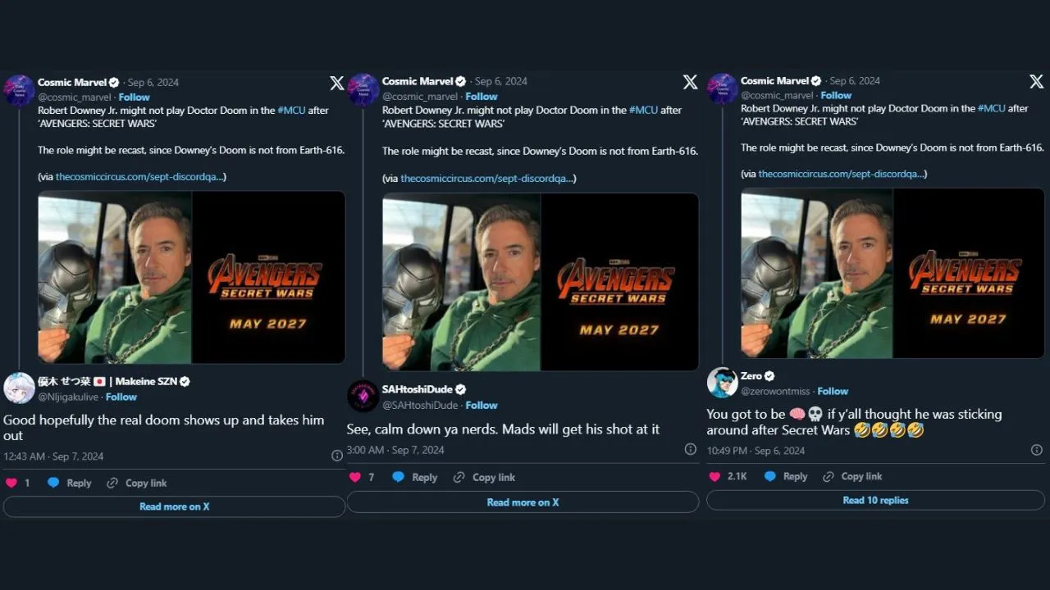This screenshot has width=1050, height=590.
Task: Open the Avengers Secret Wars image in the first tweet
Action: 191,277
